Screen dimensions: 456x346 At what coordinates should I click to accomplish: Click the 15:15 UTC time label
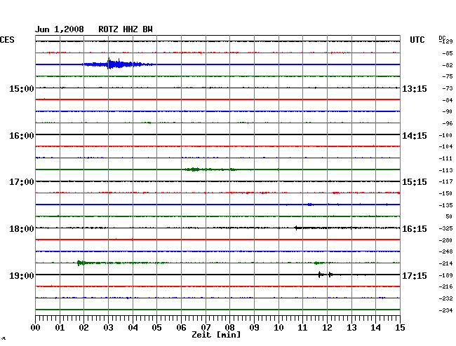coord(415,182)
